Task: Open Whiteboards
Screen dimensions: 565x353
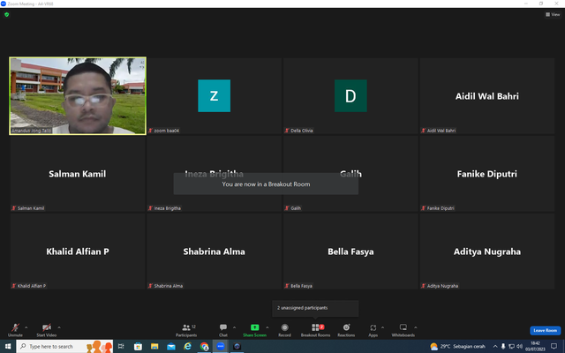Action: point(403,330)
